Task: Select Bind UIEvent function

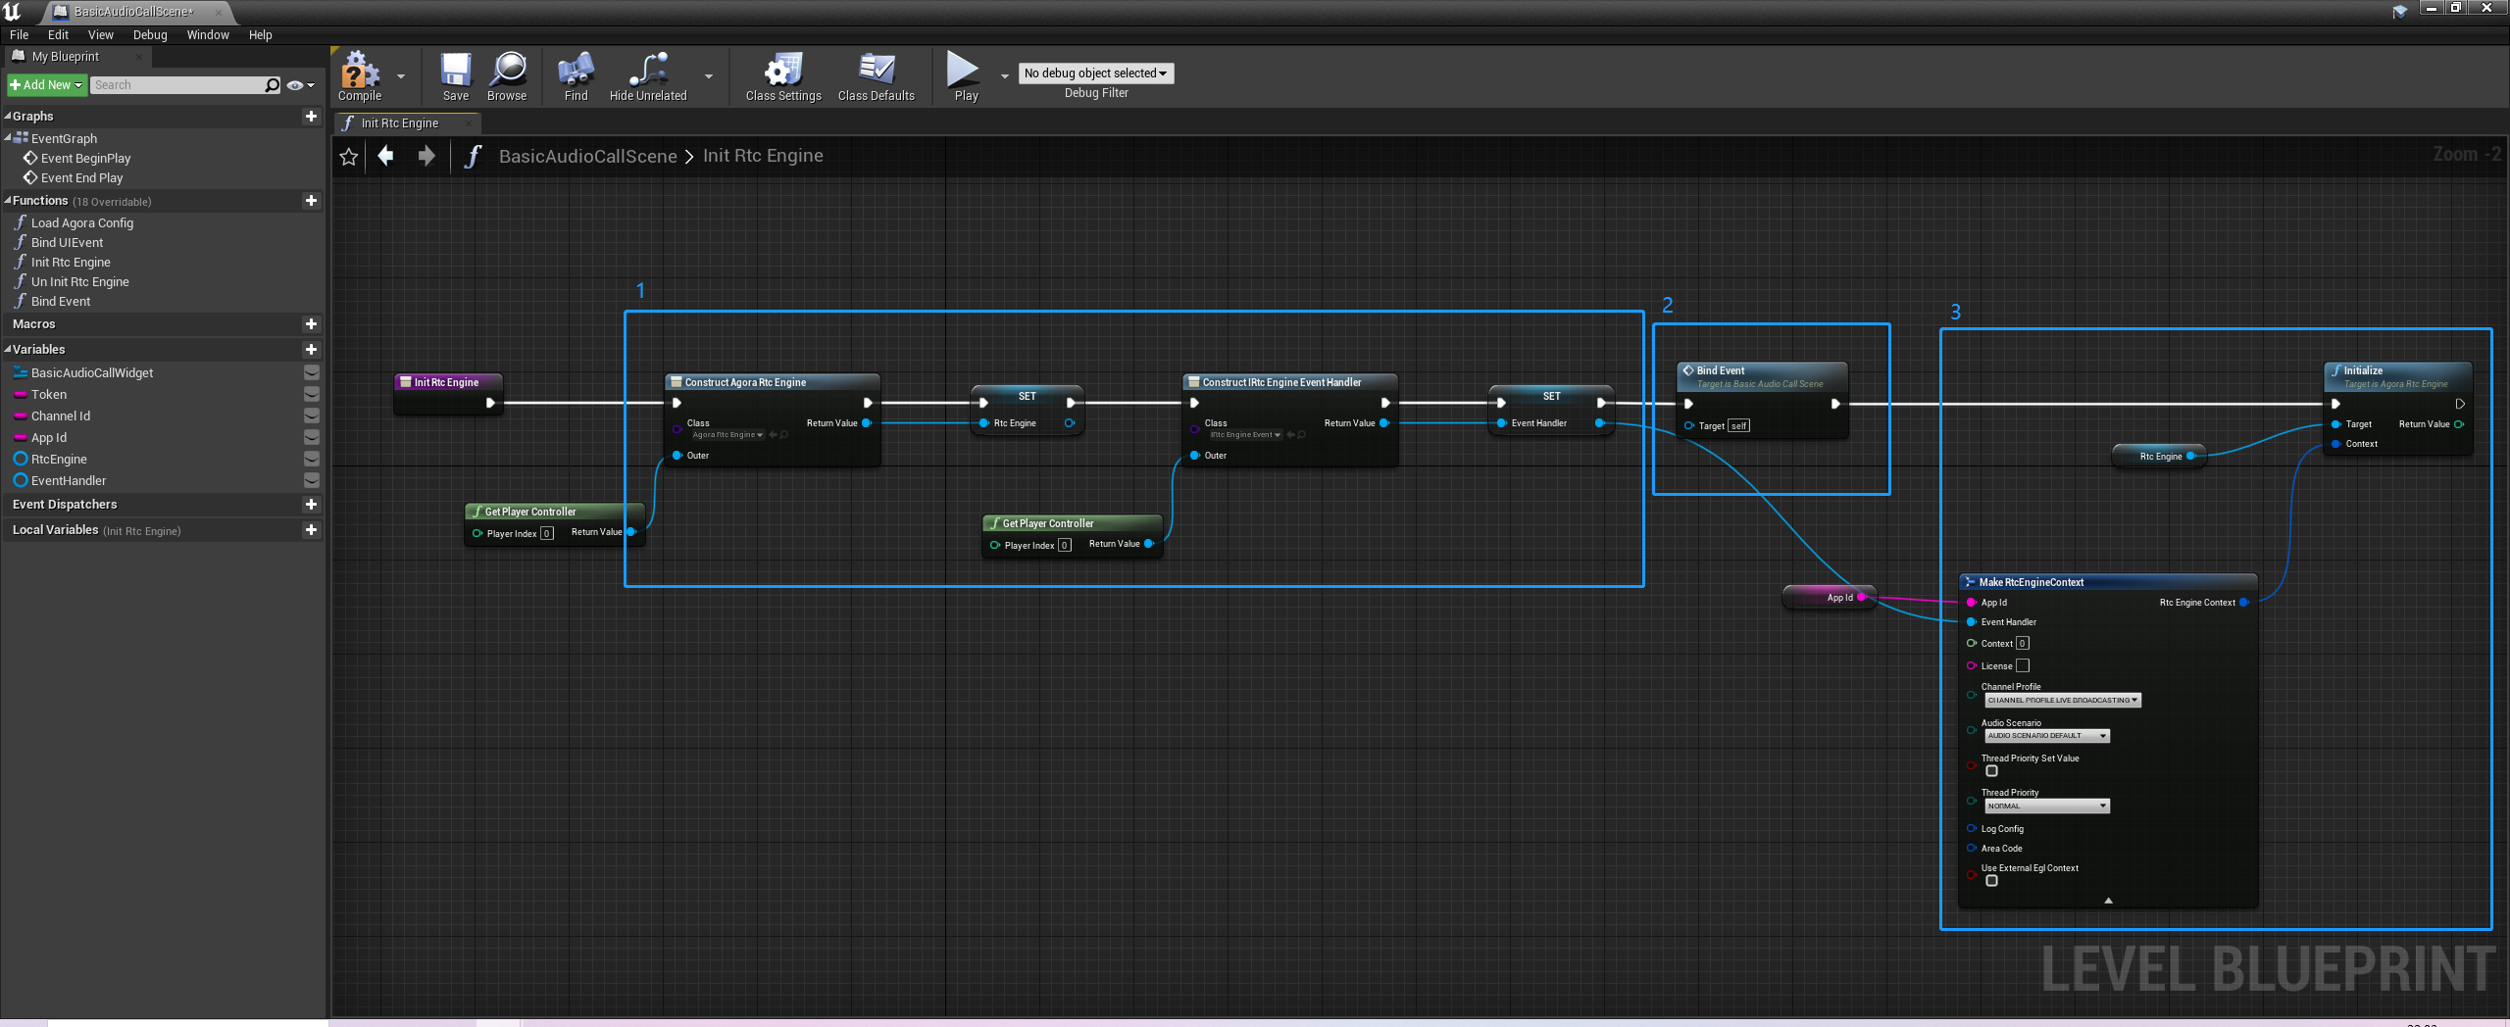Action: (x=67, y=242)
